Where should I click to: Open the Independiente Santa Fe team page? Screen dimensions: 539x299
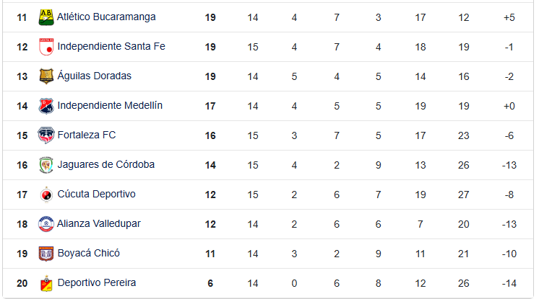click(111, 46)
